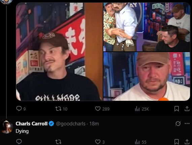The width and height of the screenshot is (192, 145).
Task: Open more options menu on Charls' reply
Action: tap(187, 123)
